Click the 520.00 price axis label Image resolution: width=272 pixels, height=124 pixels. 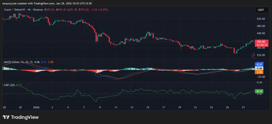pyautogui.click(x=261, y=19)
